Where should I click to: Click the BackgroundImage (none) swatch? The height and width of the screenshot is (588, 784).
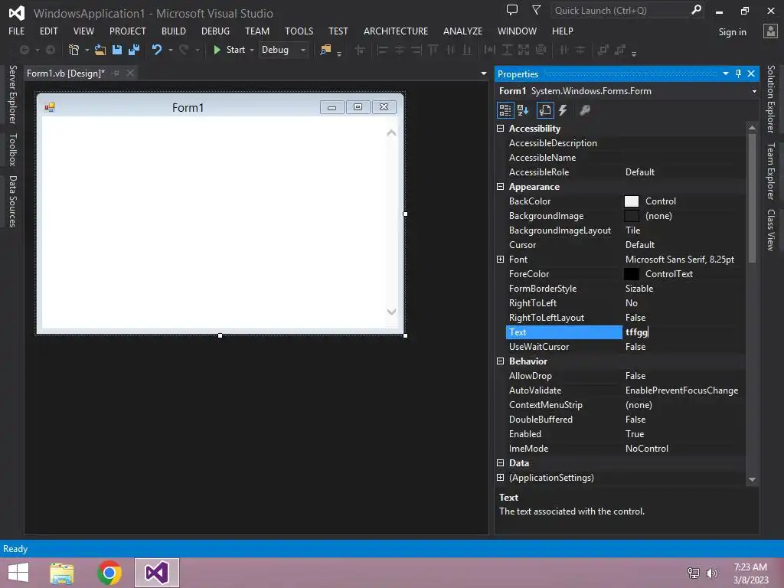[x=632, y=215]
